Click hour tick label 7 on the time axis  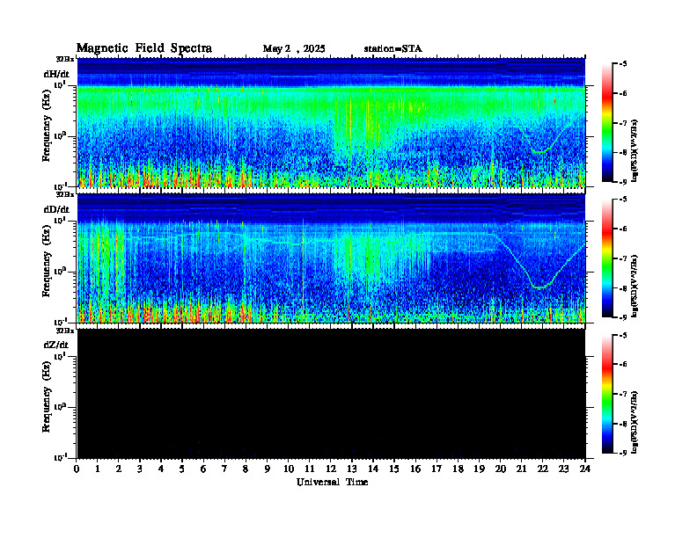point(225,469)
